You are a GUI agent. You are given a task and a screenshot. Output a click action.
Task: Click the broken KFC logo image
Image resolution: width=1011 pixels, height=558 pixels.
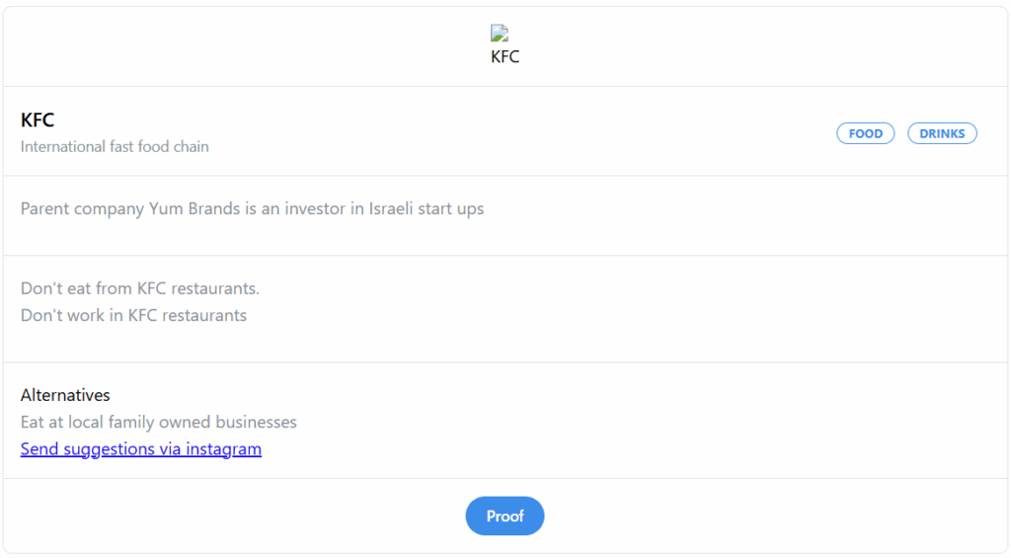(x=500, y=33)
